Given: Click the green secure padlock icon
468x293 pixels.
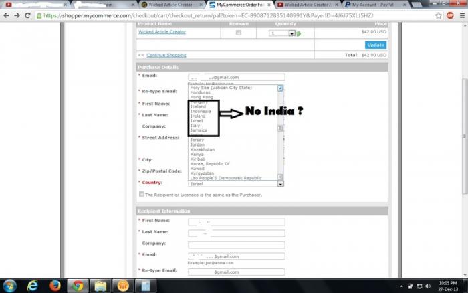Looking at the screenshot, I should tap(39, 15).
